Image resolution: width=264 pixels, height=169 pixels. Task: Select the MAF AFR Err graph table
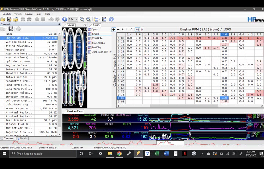98,43
